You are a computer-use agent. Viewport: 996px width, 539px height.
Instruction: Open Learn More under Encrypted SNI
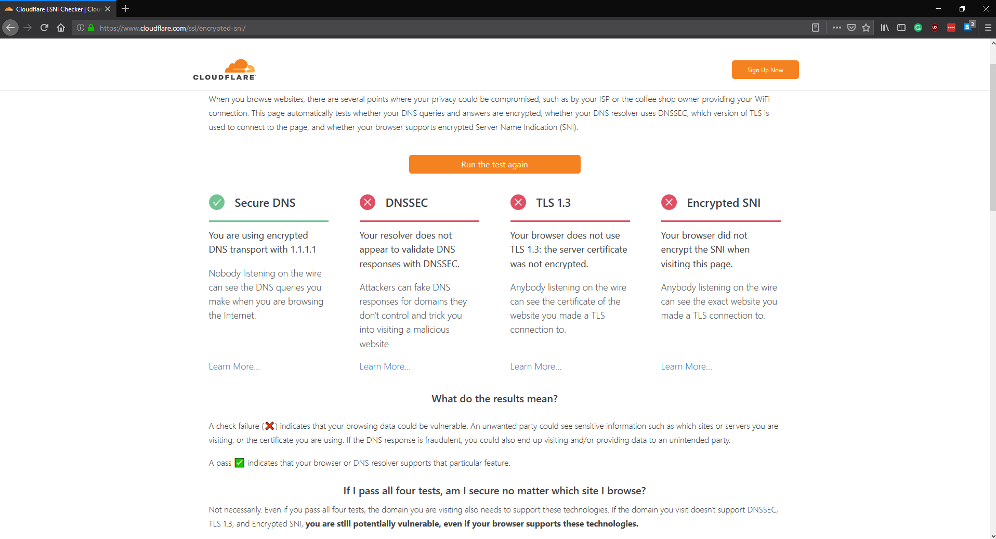pyautogui.click(x=686, y=366)
